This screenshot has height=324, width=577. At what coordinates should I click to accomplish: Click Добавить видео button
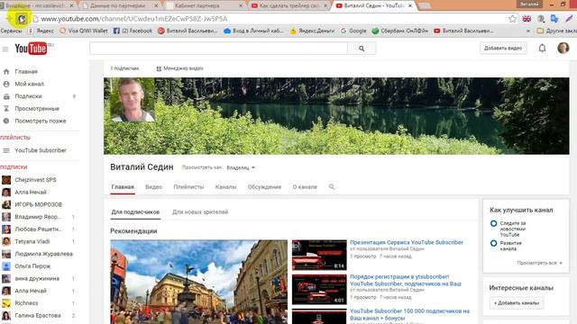point(503,48)
